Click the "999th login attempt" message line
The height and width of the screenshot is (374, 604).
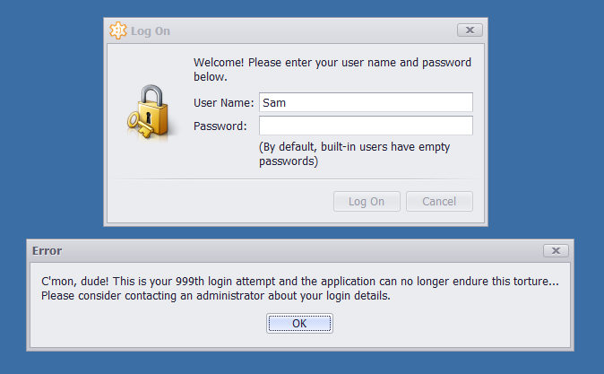(300, 282)
